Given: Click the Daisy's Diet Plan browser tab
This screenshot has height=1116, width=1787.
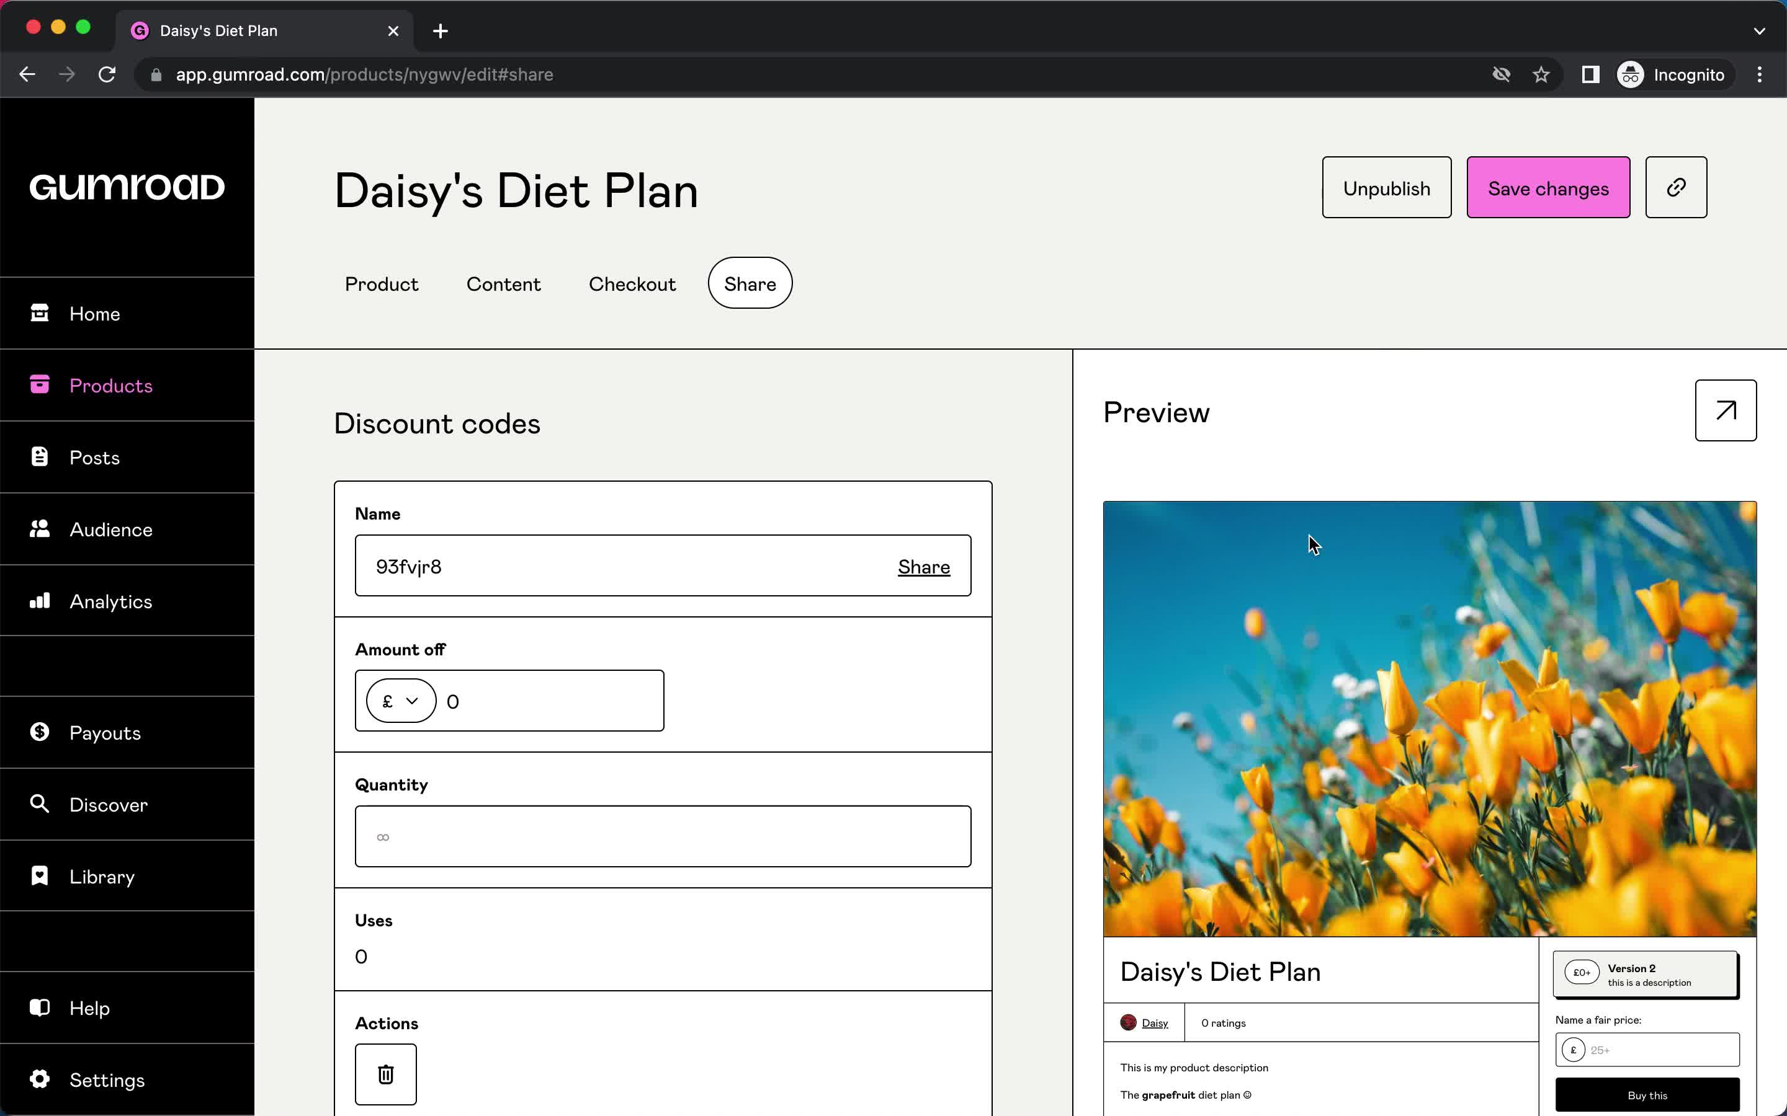Looking at the screenshot, I should [264, 31].
